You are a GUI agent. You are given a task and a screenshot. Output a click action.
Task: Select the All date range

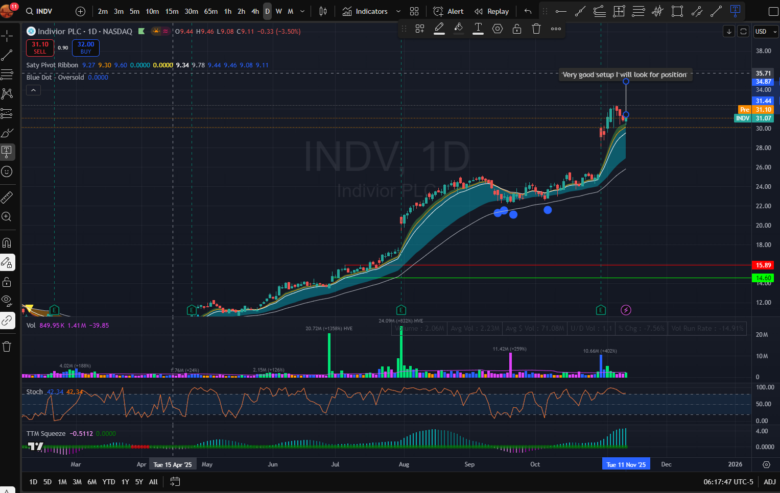[153, 482]
